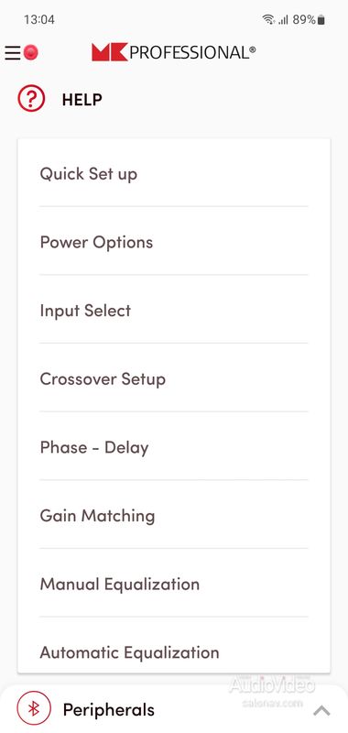Viewport: 348px width, 733px height.
Task: Tap the Bluetooth Peripherals icon
Action: click(33, 708)
